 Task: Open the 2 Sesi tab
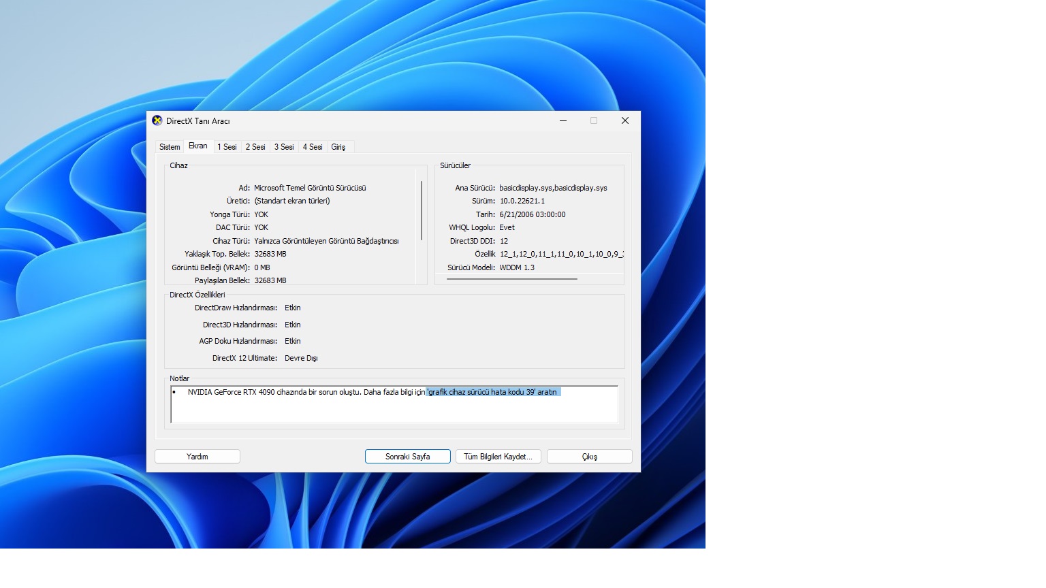click(x=255, y=147)
